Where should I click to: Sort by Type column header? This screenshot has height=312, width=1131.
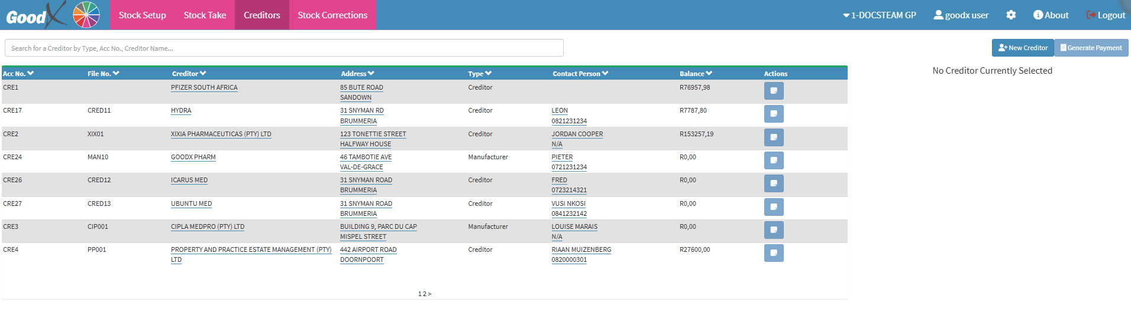pos(479,74)
